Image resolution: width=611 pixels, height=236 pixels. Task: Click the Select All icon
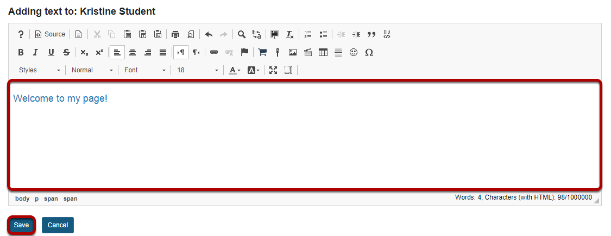(275, 34)
